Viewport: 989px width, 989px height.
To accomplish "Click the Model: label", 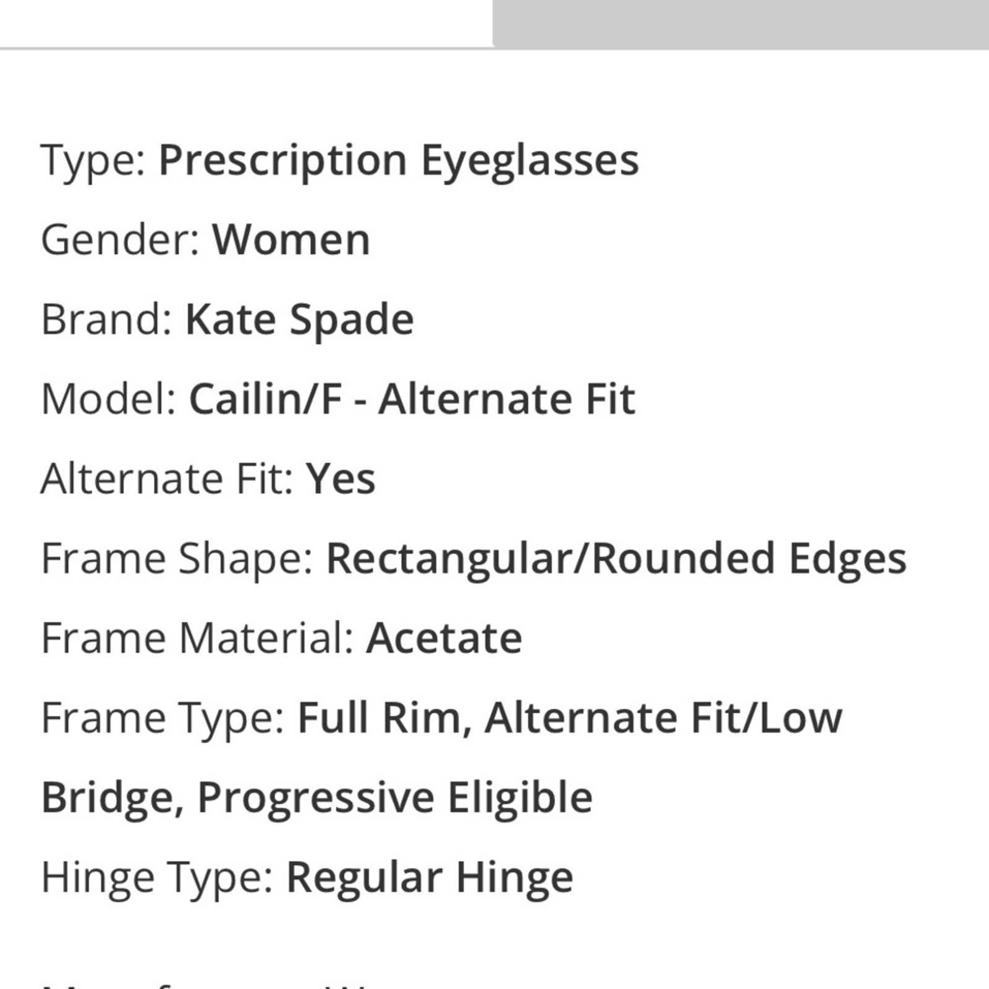I will [x=109, y=399].
